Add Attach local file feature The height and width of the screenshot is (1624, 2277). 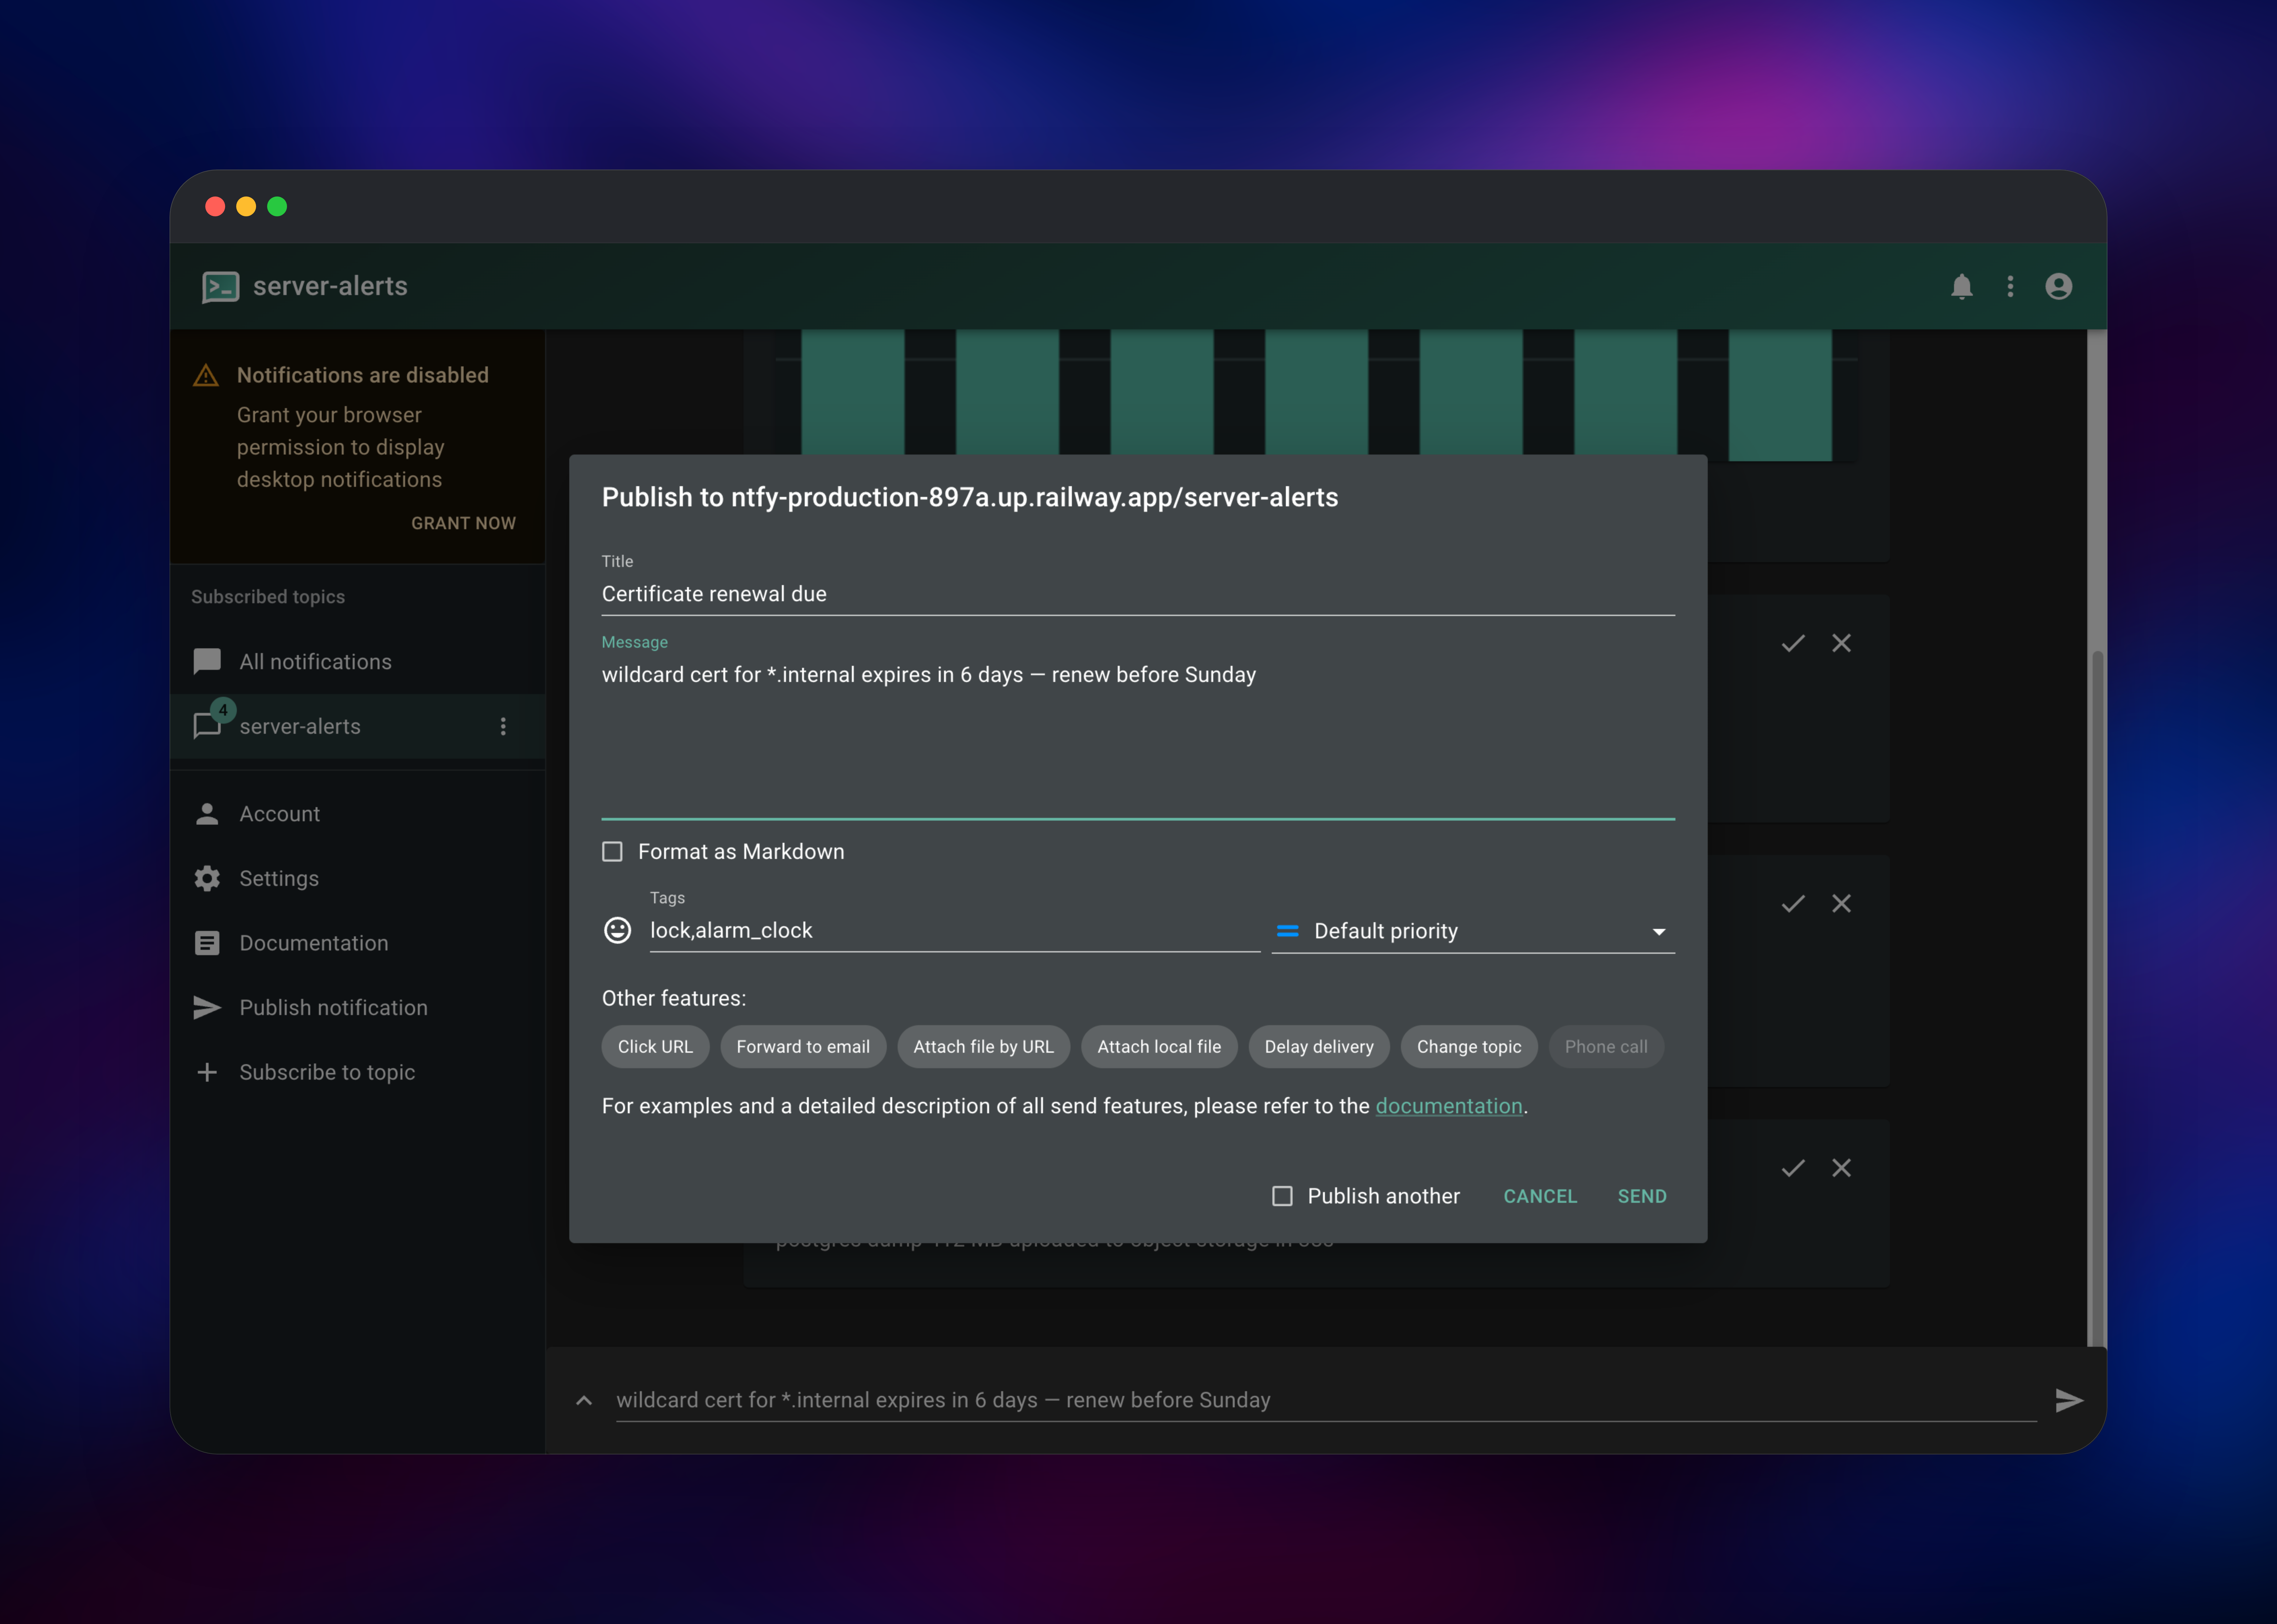coord(1159,1047)
